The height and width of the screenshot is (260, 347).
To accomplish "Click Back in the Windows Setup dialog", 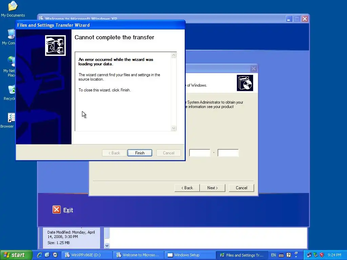I will click(187, 188).
